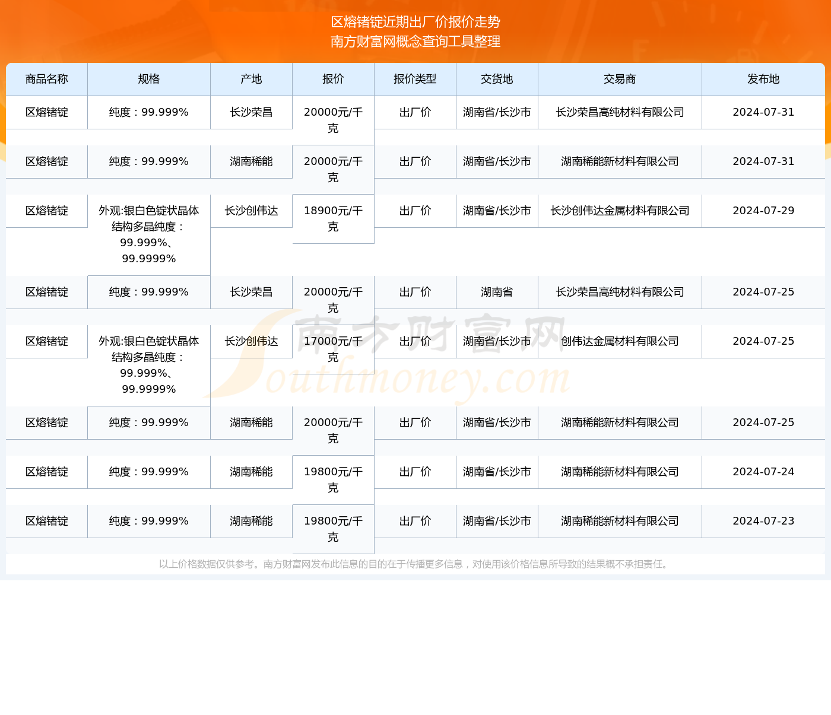Click the 发布地 column header
The width and height of the screenshot is (831, 715).
(763, 80)
